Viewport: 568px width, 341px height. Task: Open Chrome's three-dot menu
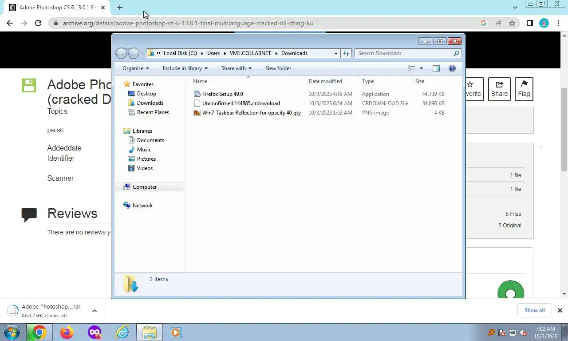(558, 23)
